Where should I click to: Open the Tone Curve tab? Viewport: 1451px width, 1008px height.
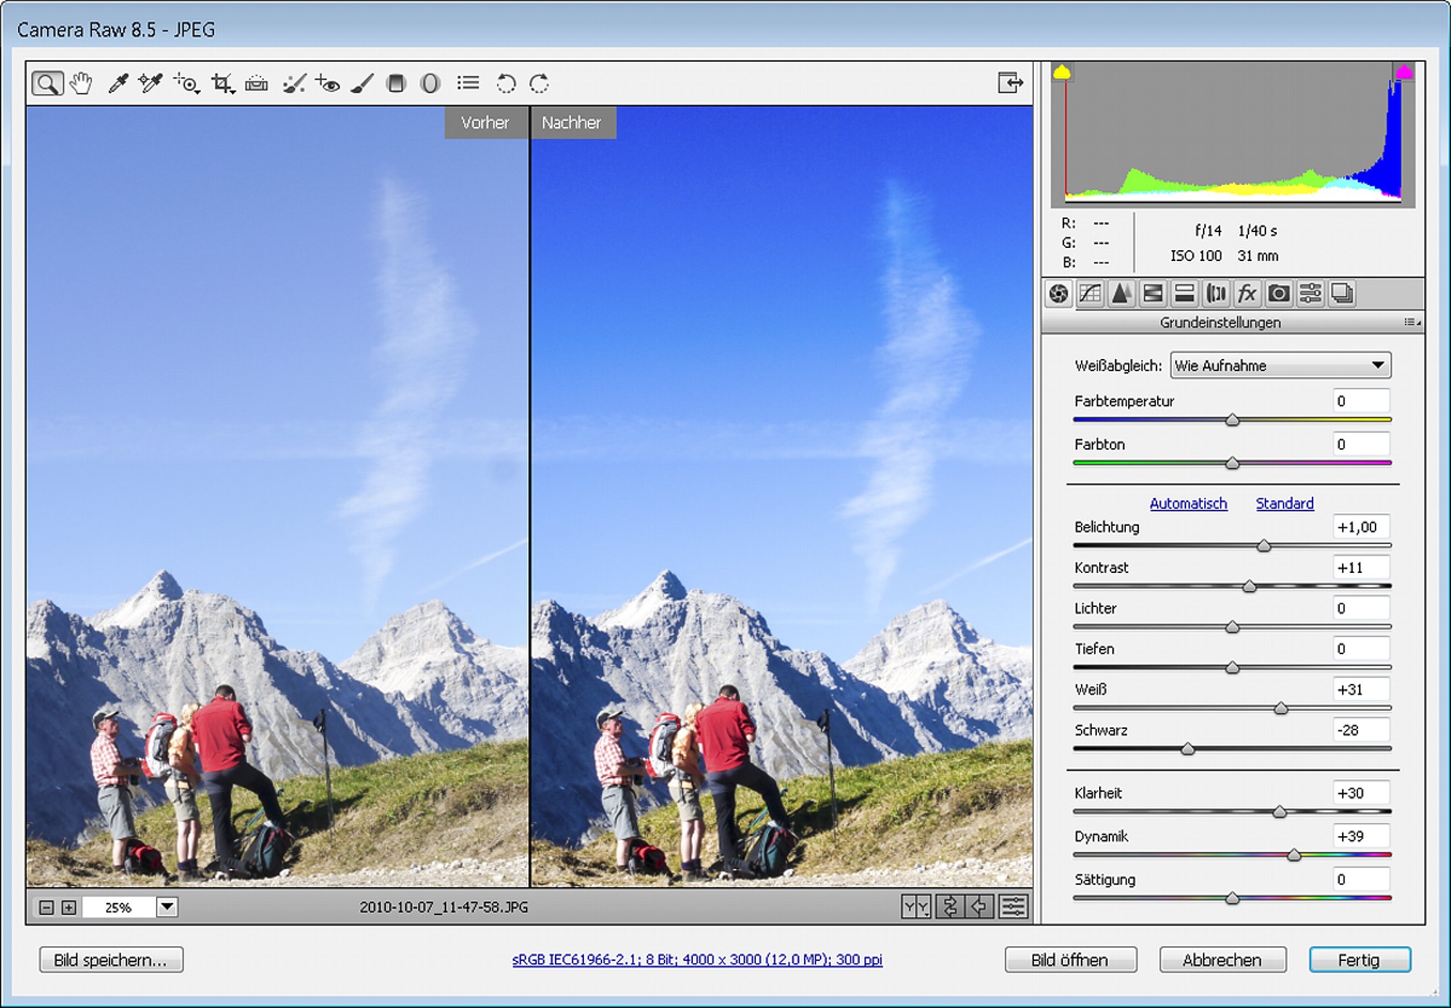(1090, 294)
